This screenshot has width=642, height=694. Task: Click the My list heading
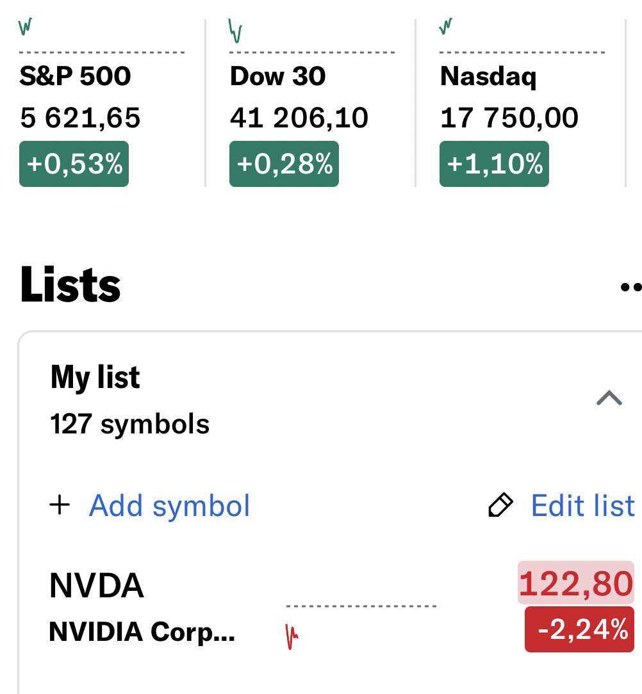click(x=95, y=377)
